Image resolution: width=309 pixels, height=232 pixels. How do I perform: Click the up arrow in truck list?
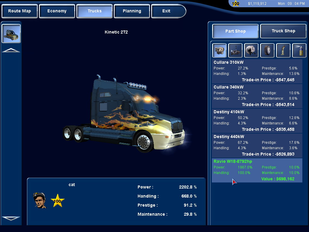pyautogui.click(x=11, y=50)
